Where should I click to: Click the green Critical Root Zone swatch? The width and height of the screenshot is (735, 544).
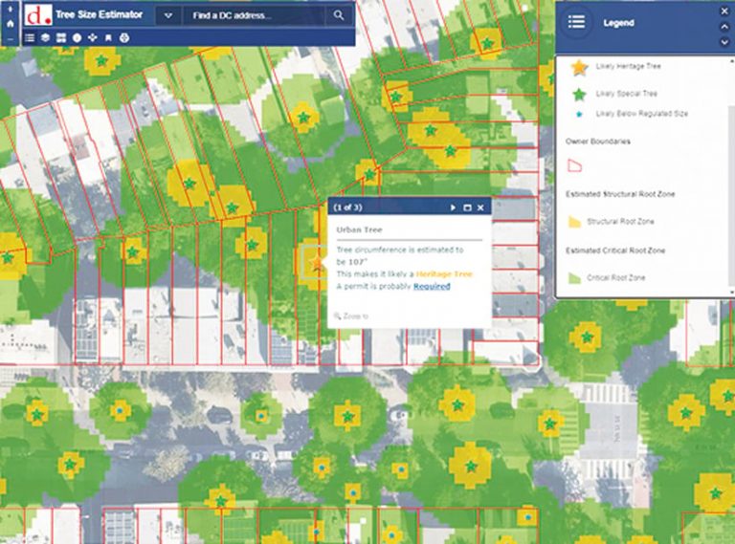pos(574,277)
